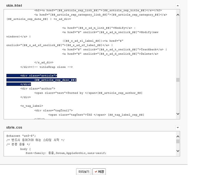Click the @charset "utf-8" line

(21, 136)
